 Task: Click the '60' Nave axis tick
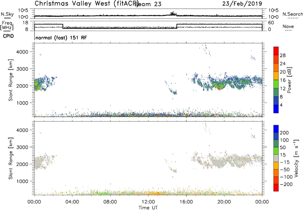271,23
